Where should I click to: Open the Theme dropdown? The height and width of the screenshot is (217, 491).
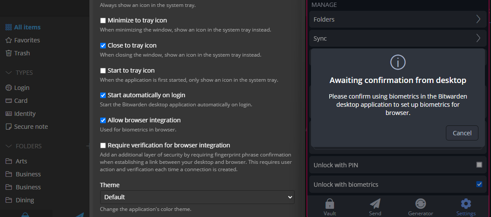click(x=197, y=197)
